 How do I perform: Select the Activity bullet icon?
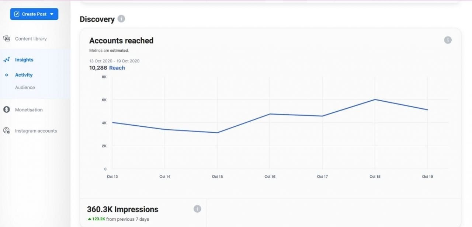click(7, 75)
